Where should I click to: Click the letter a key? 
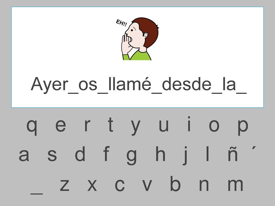pyautogui.click(x=24, y=155)
